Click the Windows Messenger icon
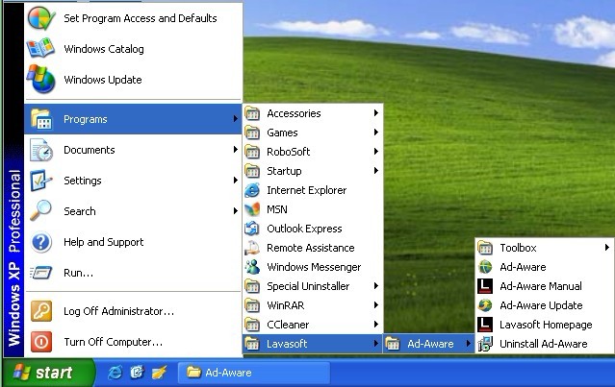This screenshot has width=615, height=387. 252,267
